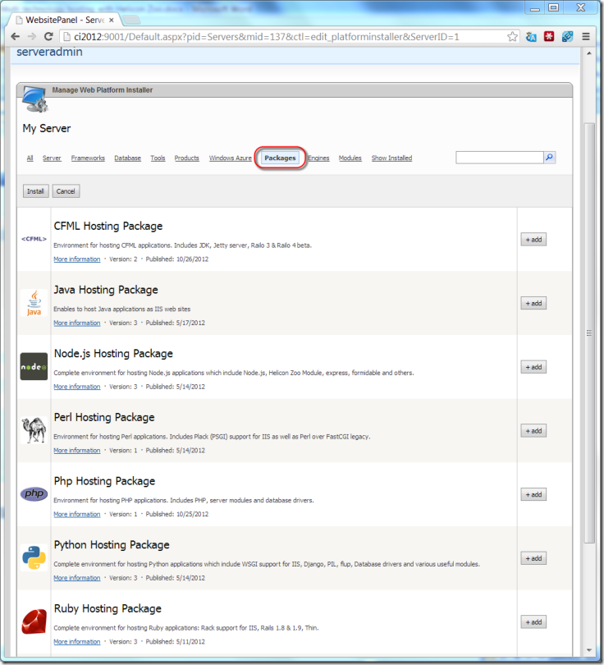
Task: Select the Show Installed filter
Action: point(391,158)
